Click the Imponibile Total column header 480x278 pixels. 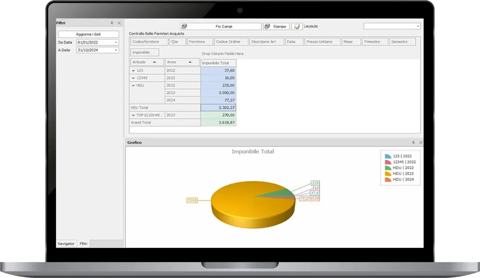tap(219, 63)
